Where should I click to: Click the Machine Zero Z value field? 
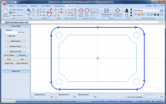coord(87,97)
